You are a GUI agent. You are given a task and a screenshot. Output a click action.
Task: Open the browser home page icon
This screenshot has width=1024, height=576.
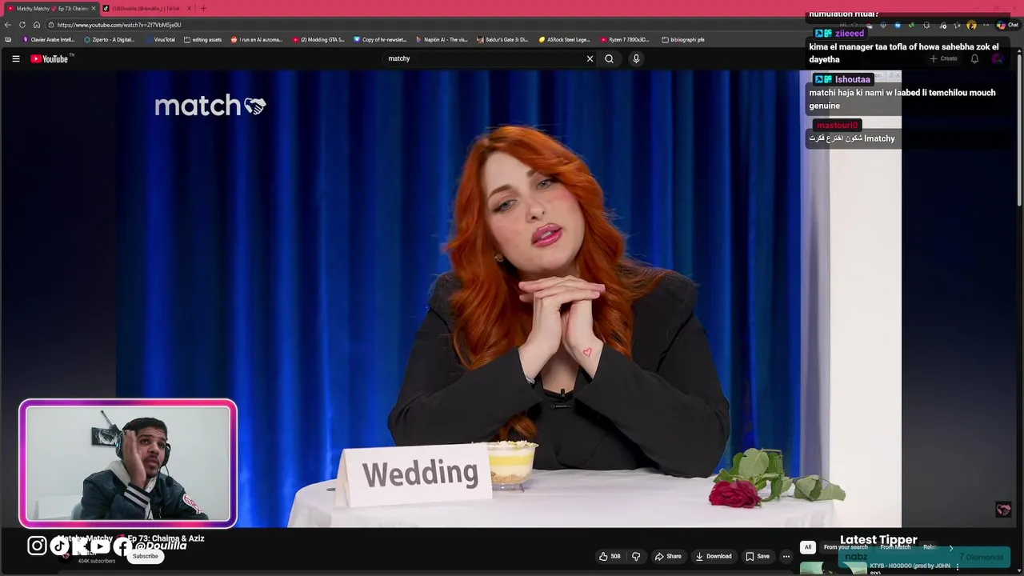pos(36,25)
